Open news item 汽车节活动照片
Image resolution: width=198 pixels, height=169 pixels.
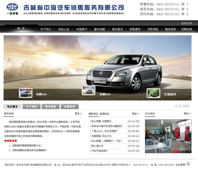tap(100, 151)
